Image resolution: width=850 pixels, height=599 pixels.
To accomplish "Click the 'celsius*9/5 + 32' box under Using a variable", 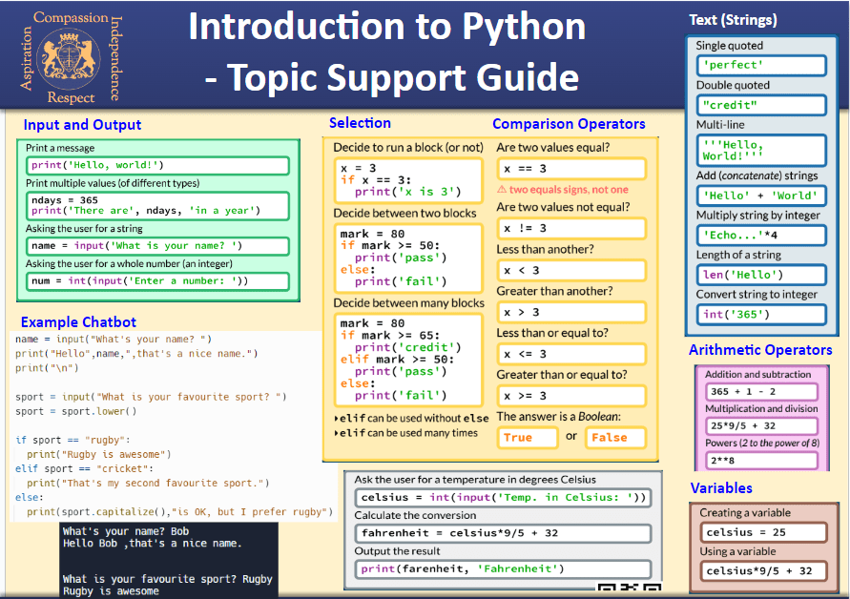I will [763, 570].
